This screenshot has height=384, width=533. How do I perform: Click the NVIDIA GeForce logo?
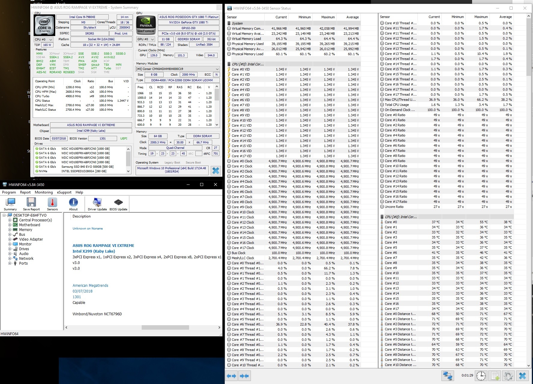point(146,25)
